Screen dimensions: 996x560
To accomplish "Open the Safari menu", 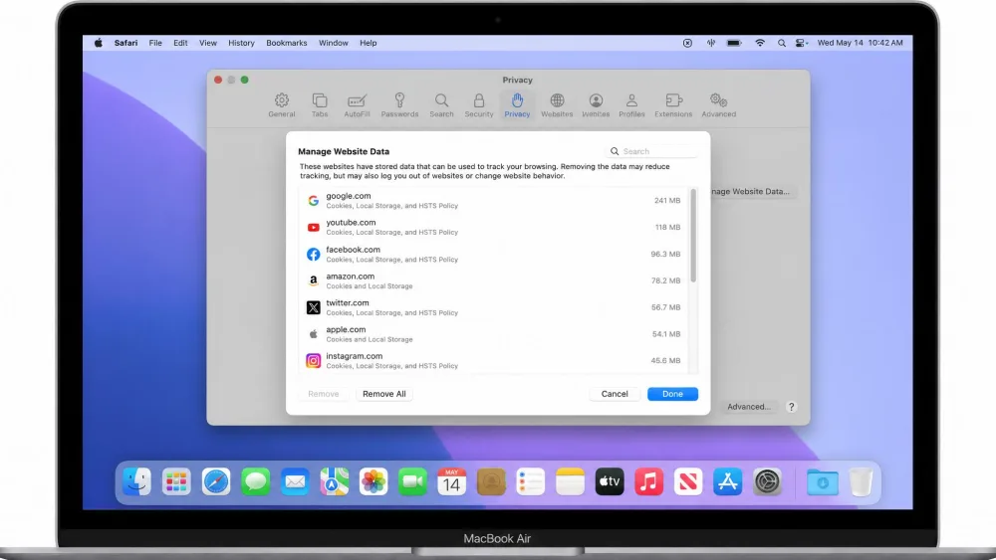I will point(125,43).
